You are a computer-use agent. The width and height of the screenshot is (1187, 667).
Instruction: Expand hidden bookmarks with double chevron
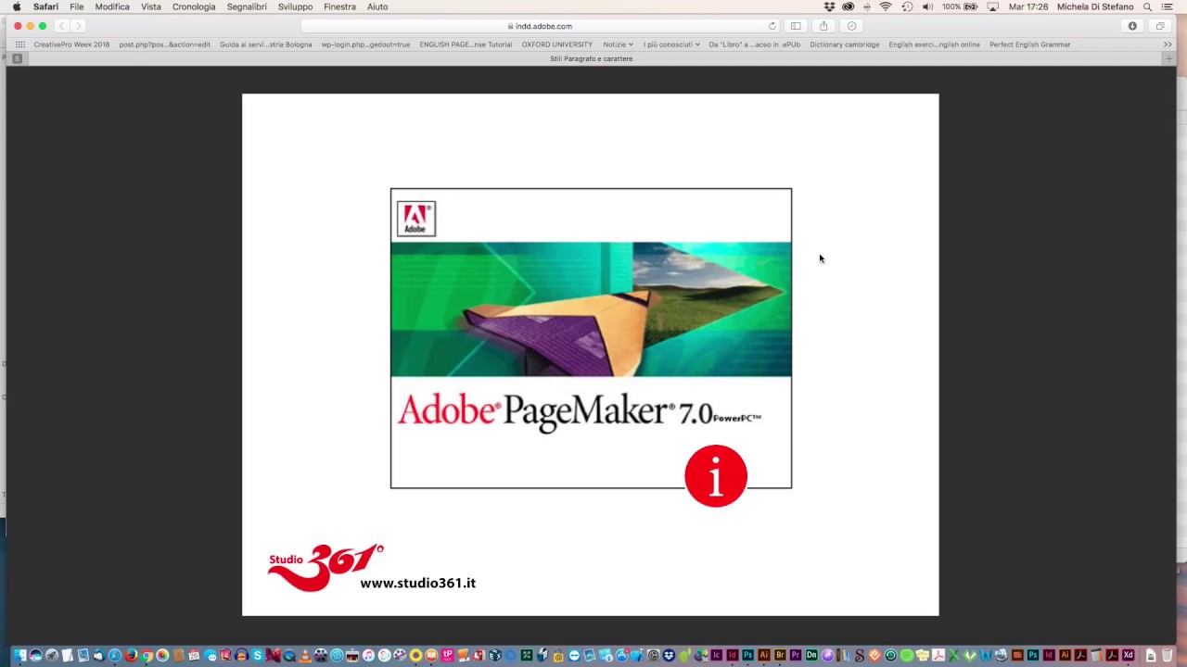1168,44
